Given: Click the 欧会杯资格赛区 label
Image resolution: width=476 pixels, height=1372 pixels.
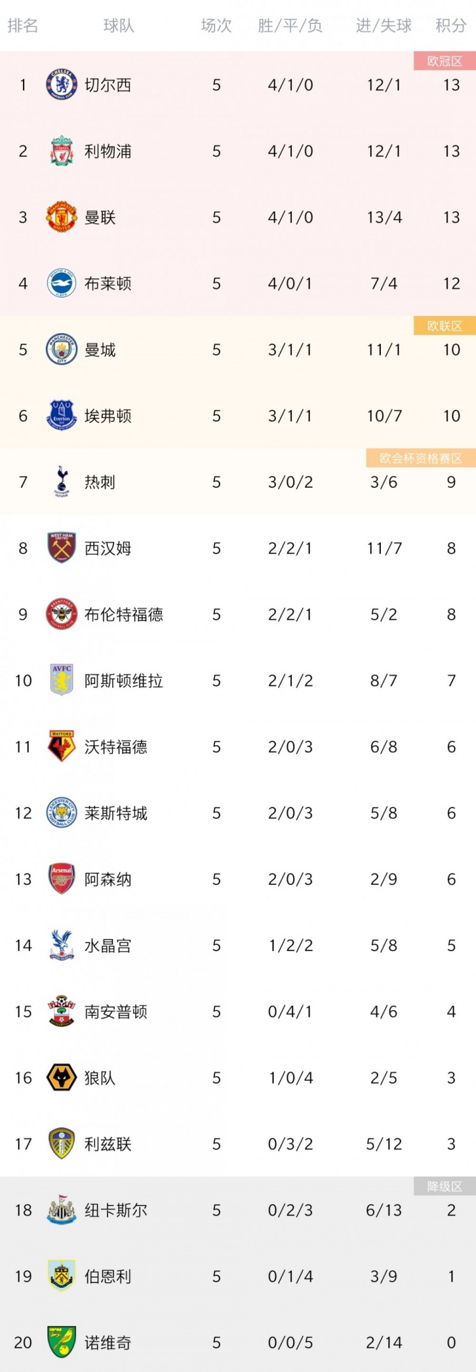Looking at the screenshot, I should pyautogui.click(x=421, y=458).
